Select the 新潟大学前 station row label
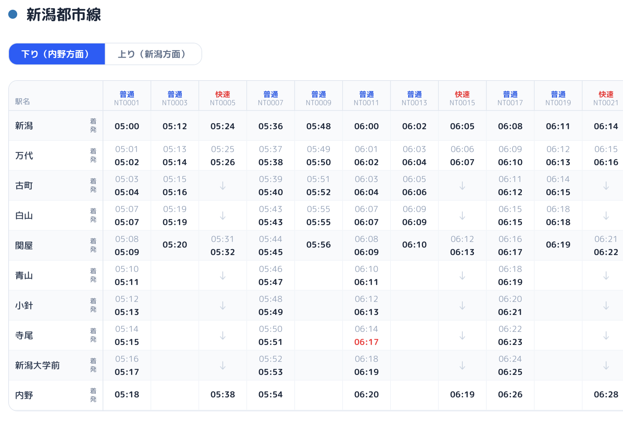Image resolution: width=623 pixels, height=421 pixels. pos(37,366)
